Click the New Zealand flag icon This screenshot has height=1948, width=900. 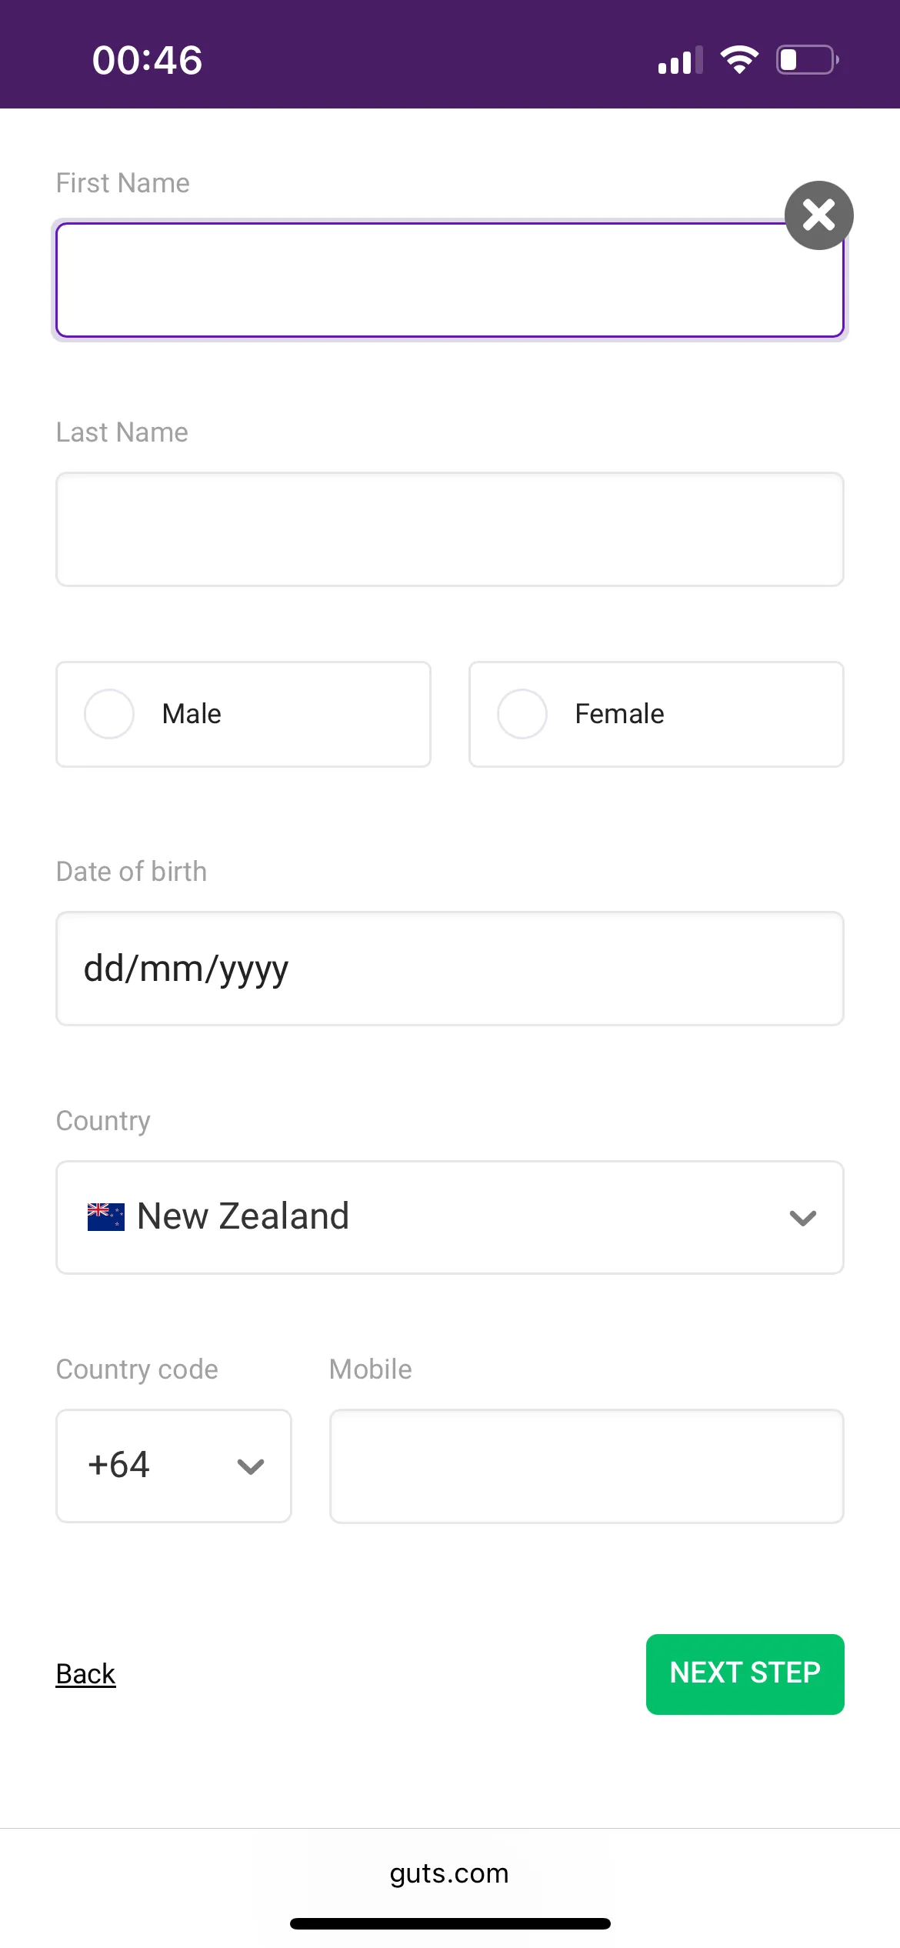pyautogui.click(x=106, y=1217)
